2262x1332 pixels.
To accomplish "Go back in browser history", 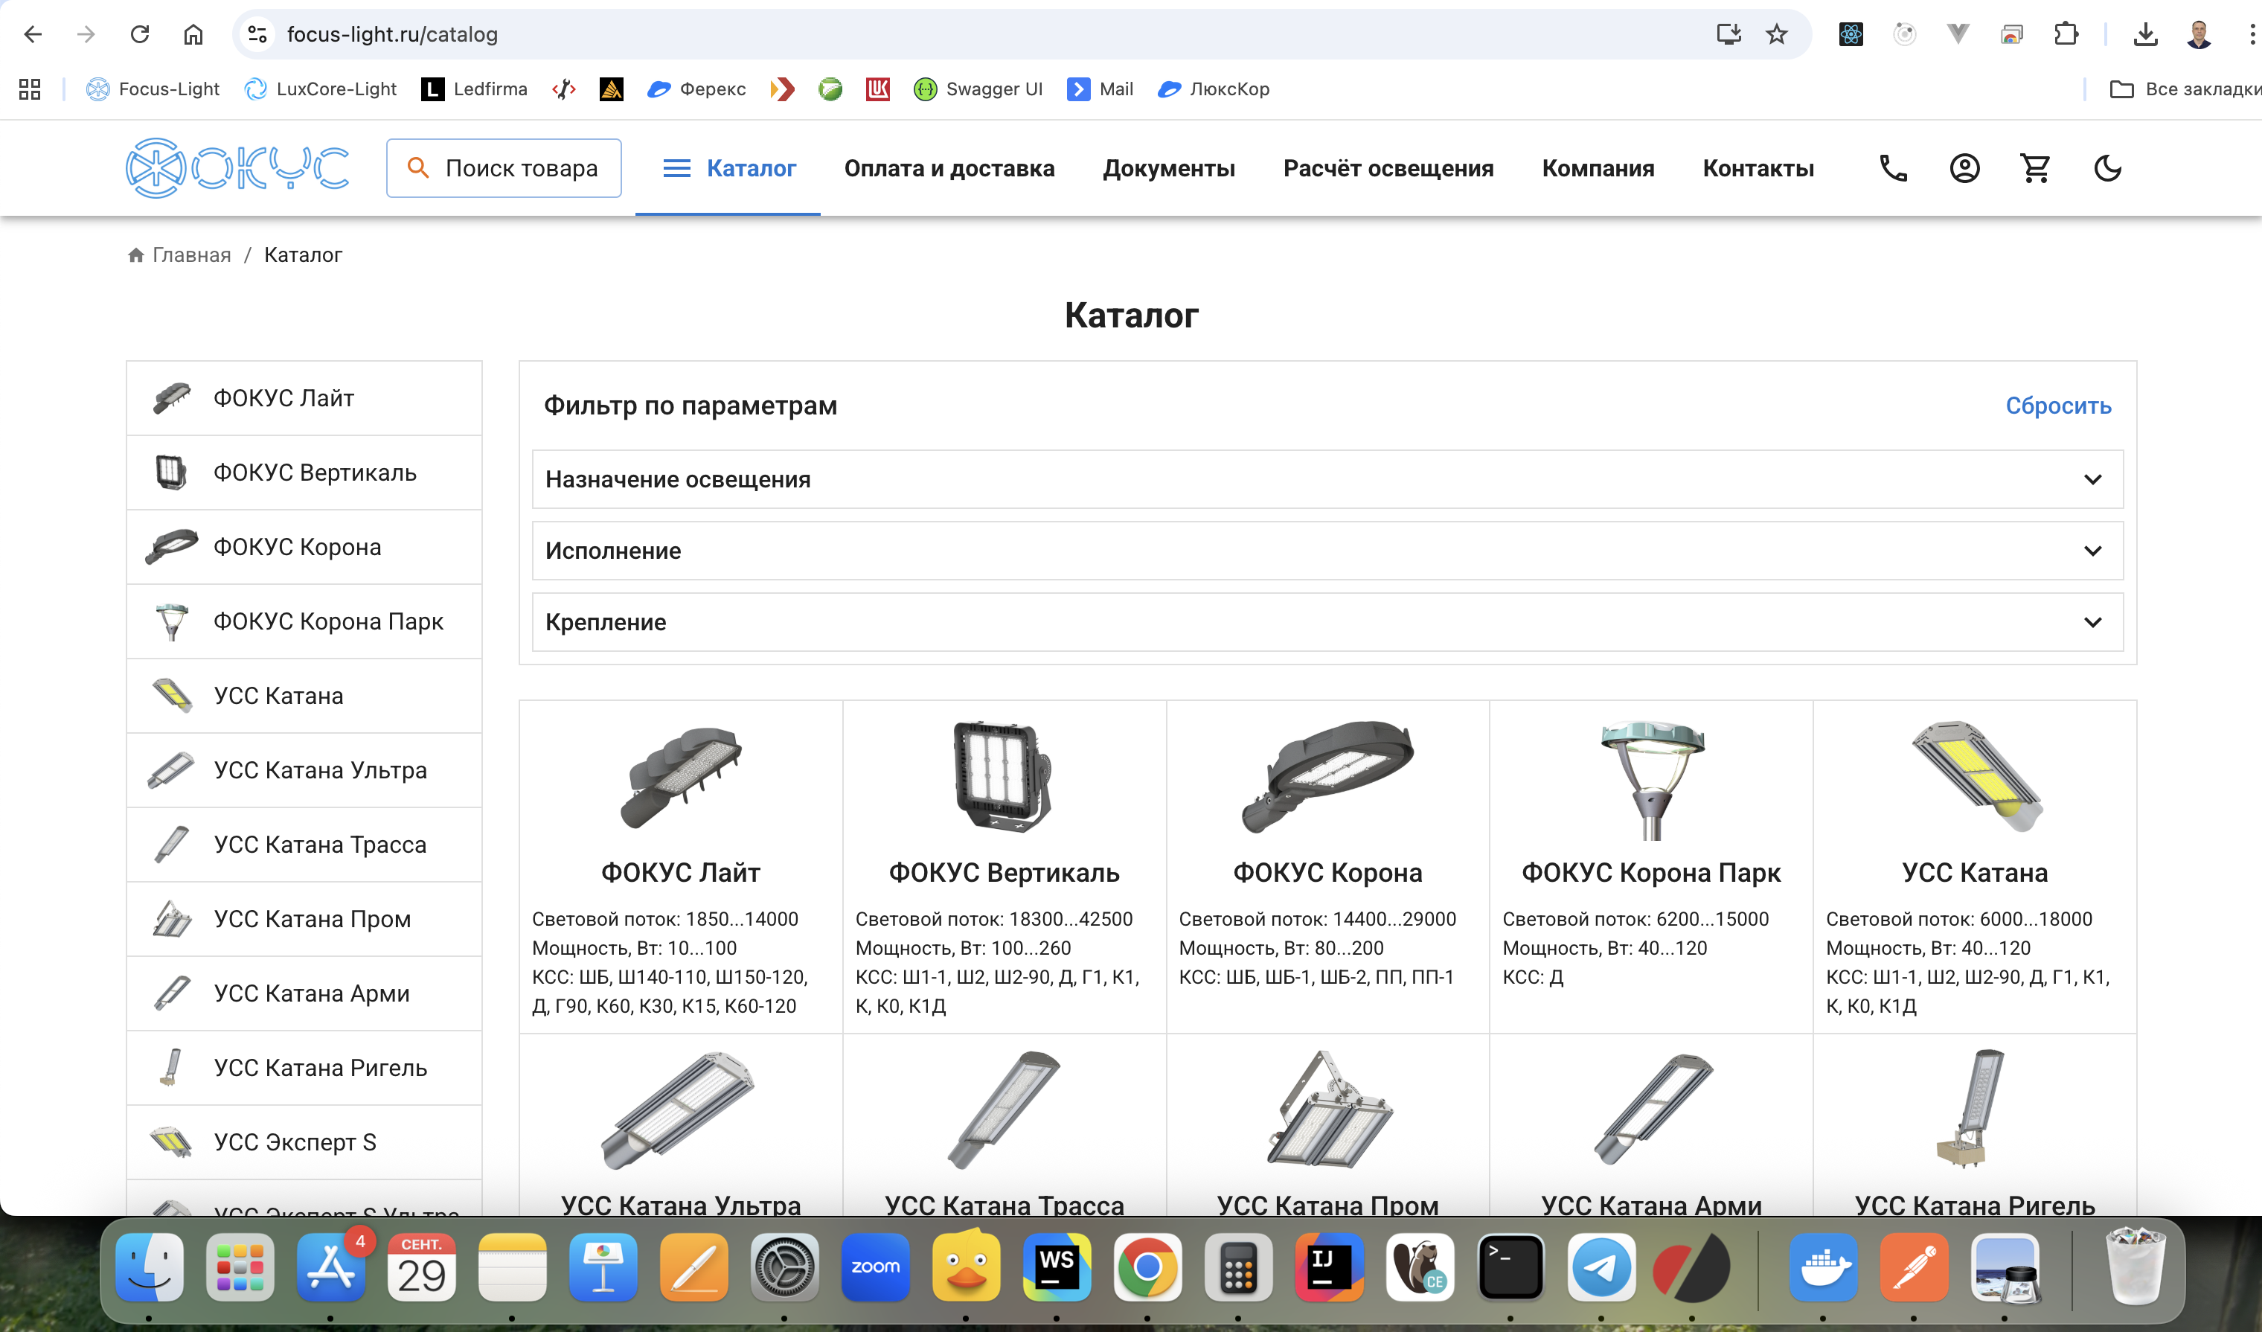I will [33, 34].
